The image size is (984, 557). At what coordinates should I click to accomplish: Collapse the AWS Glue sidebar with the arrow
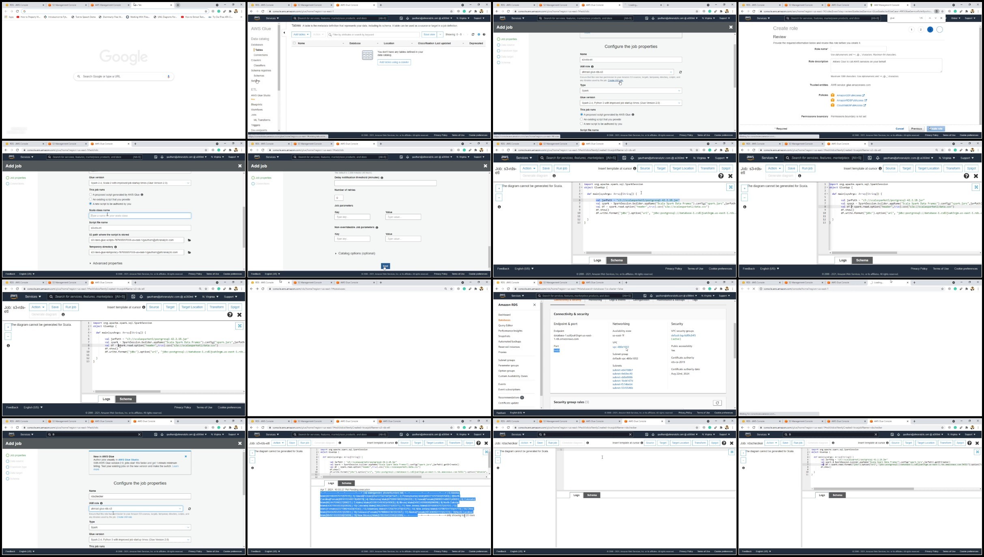click(284, 32)
